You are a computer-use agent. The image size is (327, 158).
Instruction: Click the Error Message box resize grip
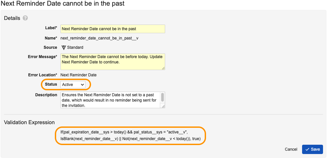[163, 68]
